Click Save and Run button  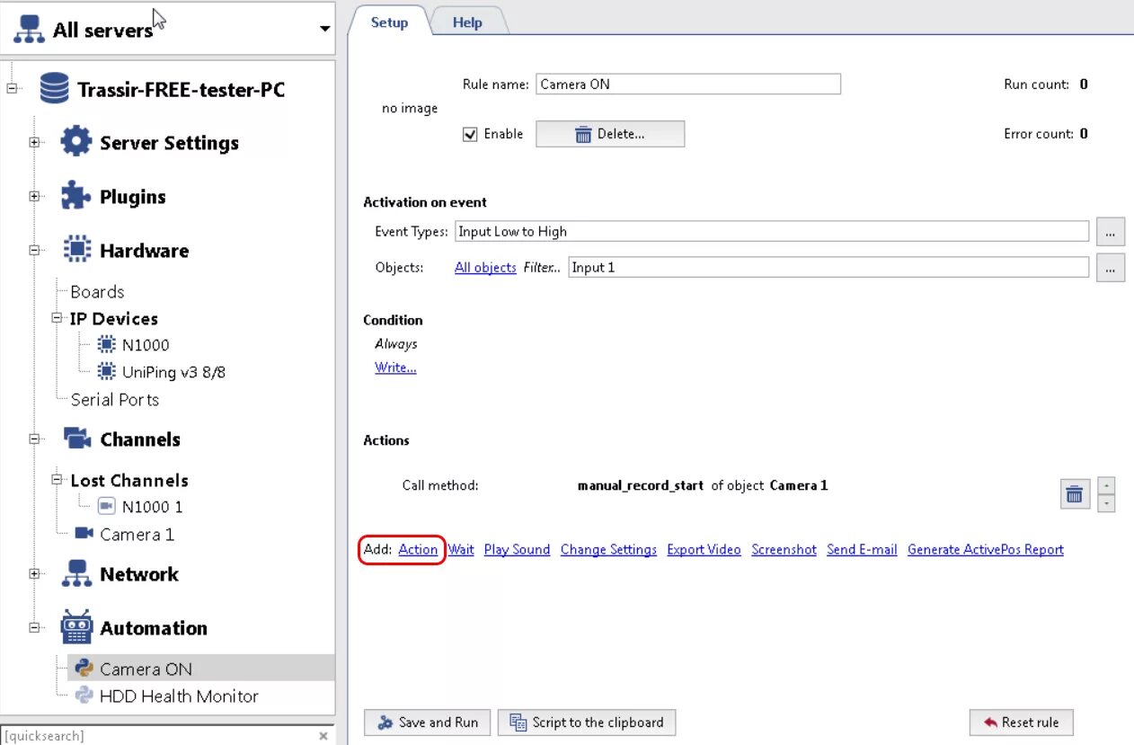[428, 722]
